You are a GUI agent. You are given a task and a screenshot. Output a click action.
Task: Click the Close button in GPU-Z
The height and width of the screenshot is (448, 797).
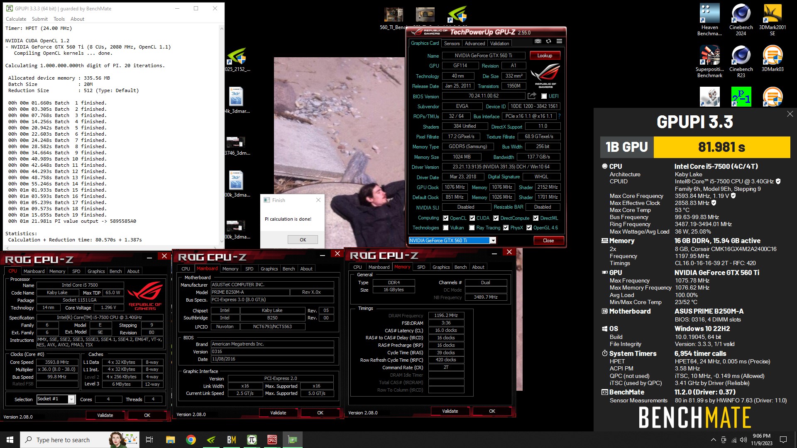pyautogui.click(x=548, y=241)
